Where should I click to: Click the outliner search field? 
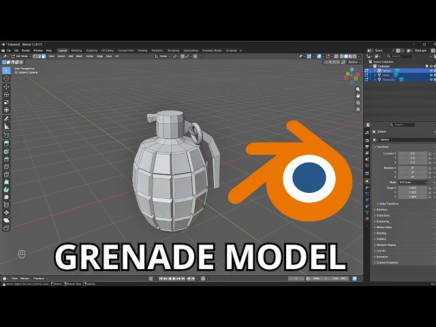(399, 56)
